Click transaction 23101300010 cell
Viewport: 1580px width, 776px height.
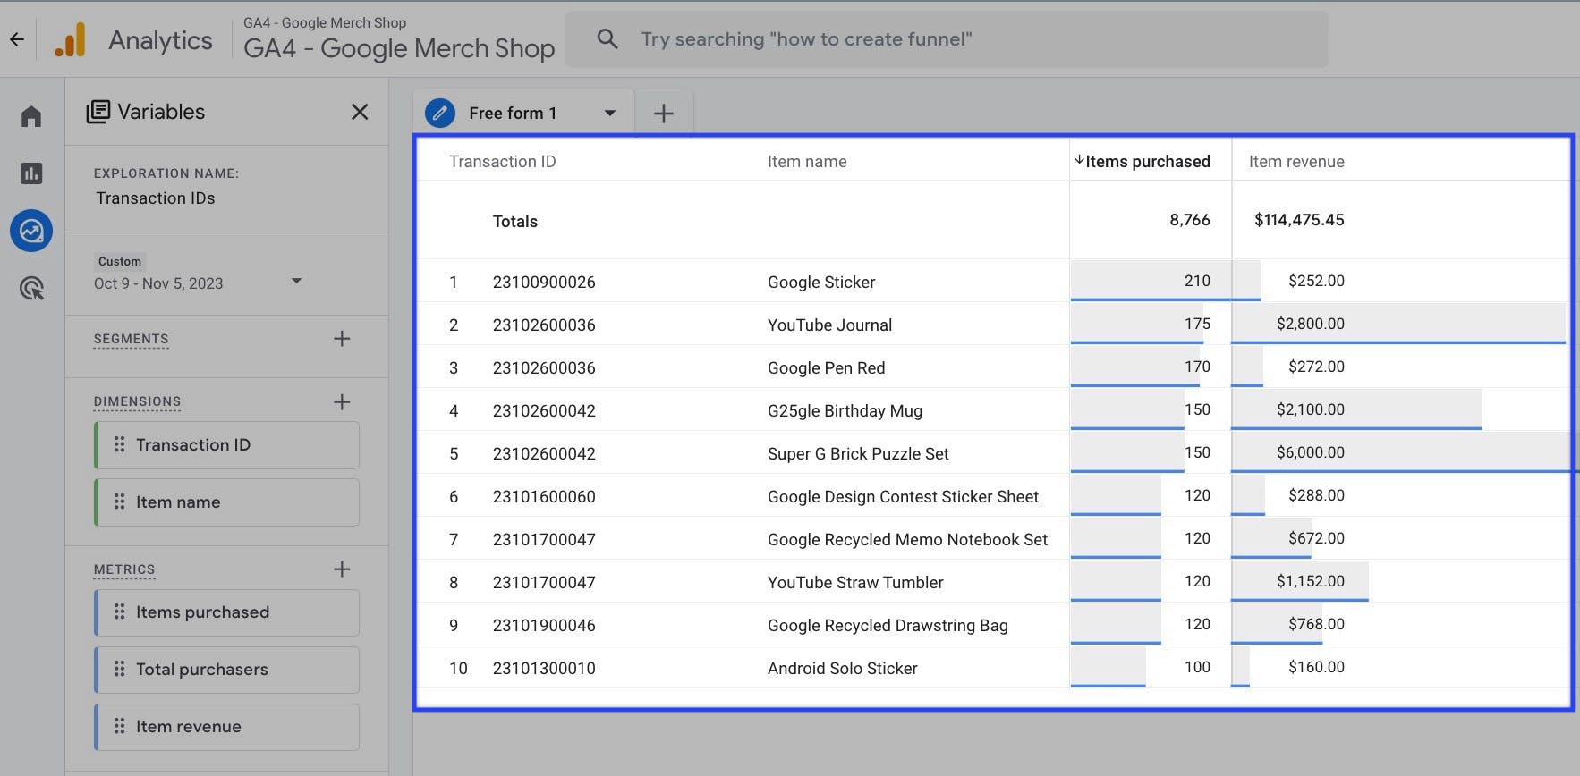click(544, 669)
